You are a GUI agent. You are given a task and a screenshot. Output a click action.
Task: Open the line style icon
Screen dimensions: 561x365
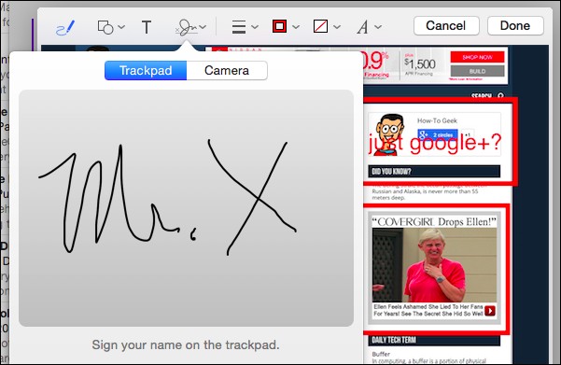click(x=239, y=27)
